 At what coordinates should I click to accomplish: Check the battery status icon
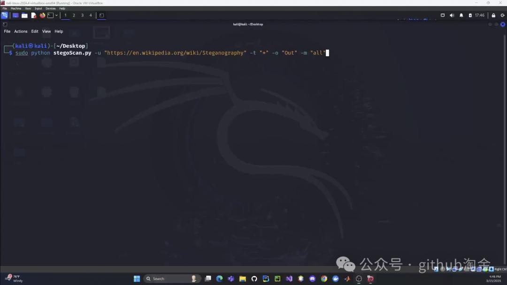470,15
